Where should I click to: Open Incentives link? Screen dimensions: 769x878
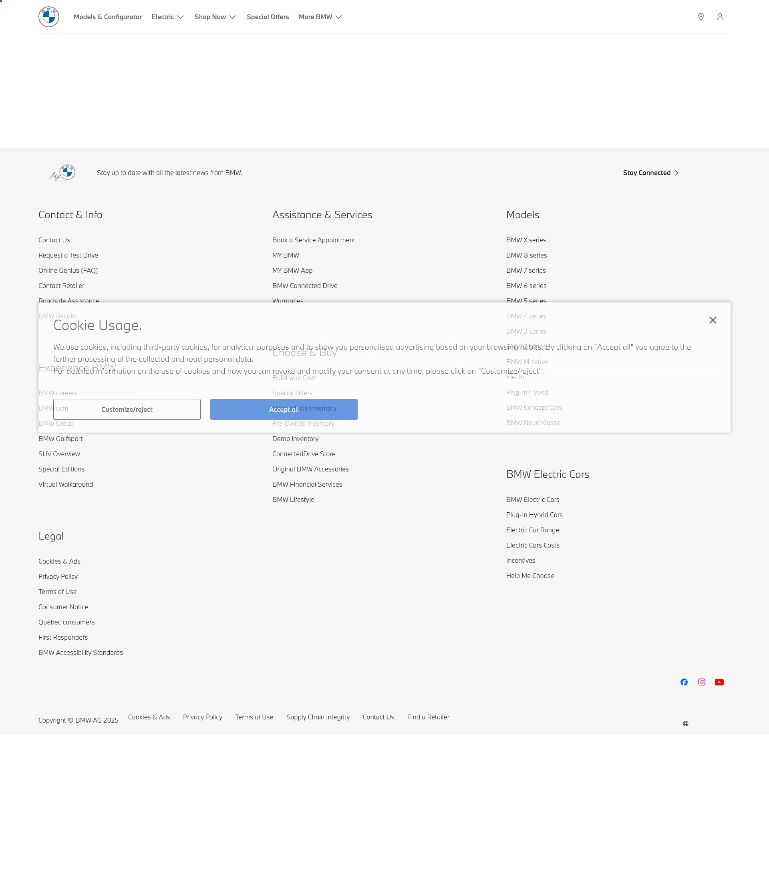pyautogui.click(x=521, y=560)
